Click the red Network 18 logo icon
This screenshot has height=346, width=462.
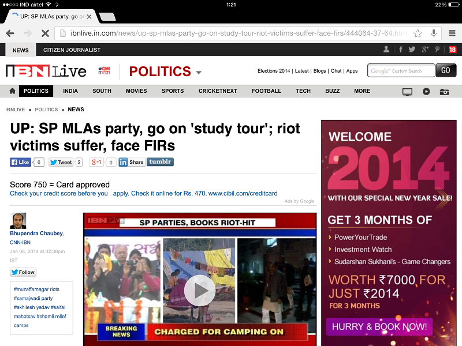[x=452, y=50]
